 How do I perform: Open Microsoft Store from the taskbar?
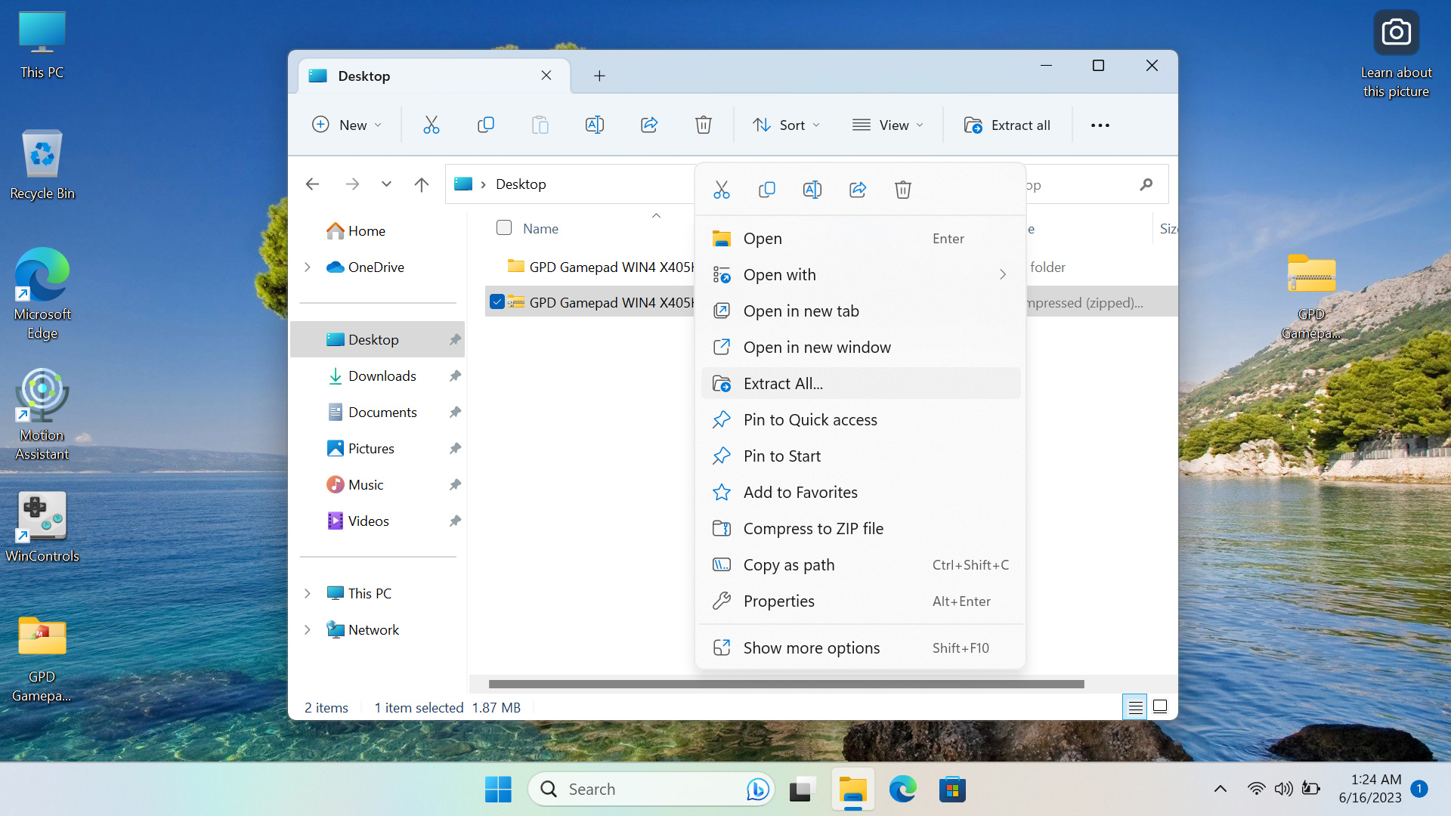pos(952,790)
